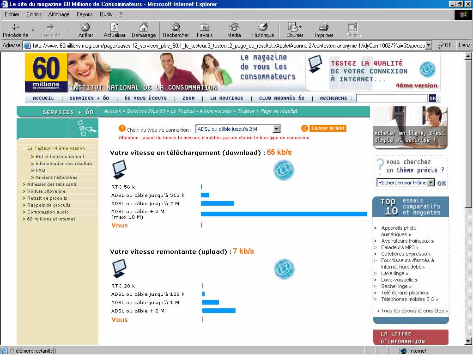The height and width of the screenshot is (355, 473).
Task: Click the page icon beside address URL
Action: click(x=27, y=46)
